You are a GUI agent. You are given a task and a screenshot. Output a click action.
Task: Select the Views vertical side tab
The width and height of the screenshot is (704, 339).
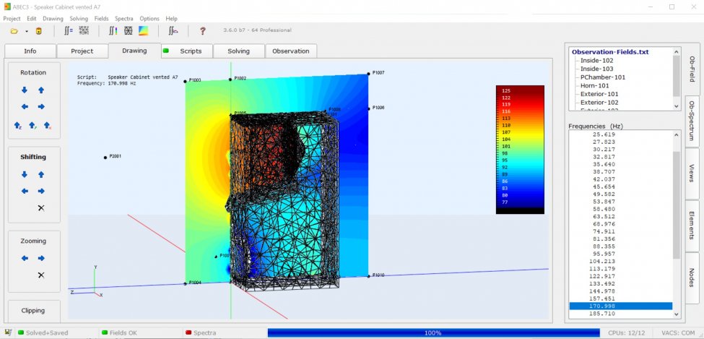tap(692, 173)
